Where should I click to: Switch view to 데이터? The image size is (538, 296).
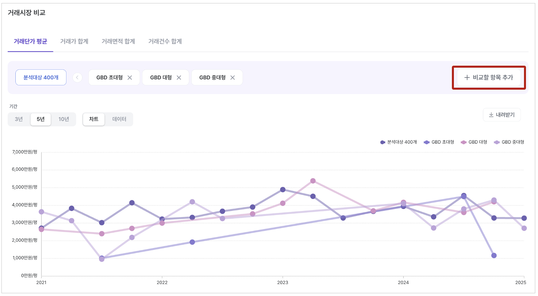point(119,119)
